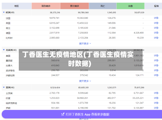Select the 美国 row name

pyautogui.click(x=8, y=56)
